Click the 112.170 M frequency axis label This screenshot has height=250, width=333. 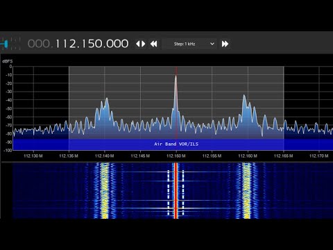coord(319,156)
